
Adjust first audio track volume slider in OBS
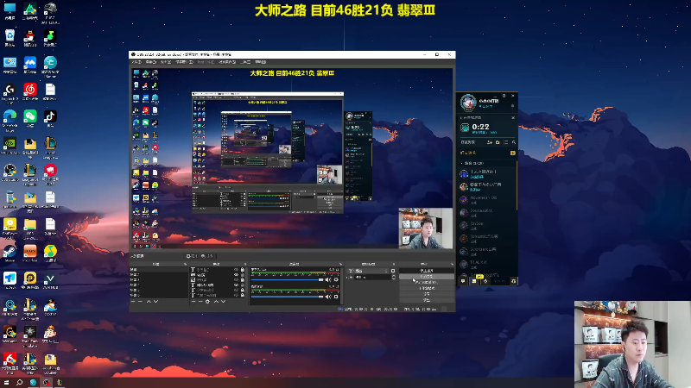pyautogui.click(x=287, y=279)
